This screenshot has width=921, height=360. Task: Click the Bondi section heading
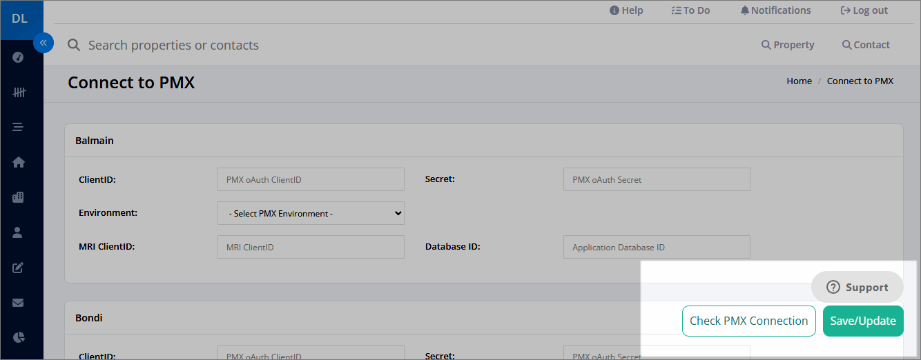pyautogui.click(x=89, y=318)
